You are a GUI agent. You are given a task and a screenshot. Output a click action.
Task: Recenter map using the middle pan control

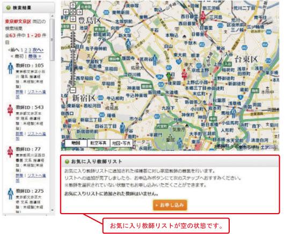pos(72,12)
